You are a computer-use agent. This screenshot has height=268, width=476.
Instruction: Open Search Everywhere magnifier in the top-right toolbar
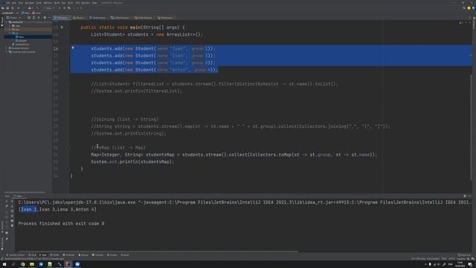[464, 8]
